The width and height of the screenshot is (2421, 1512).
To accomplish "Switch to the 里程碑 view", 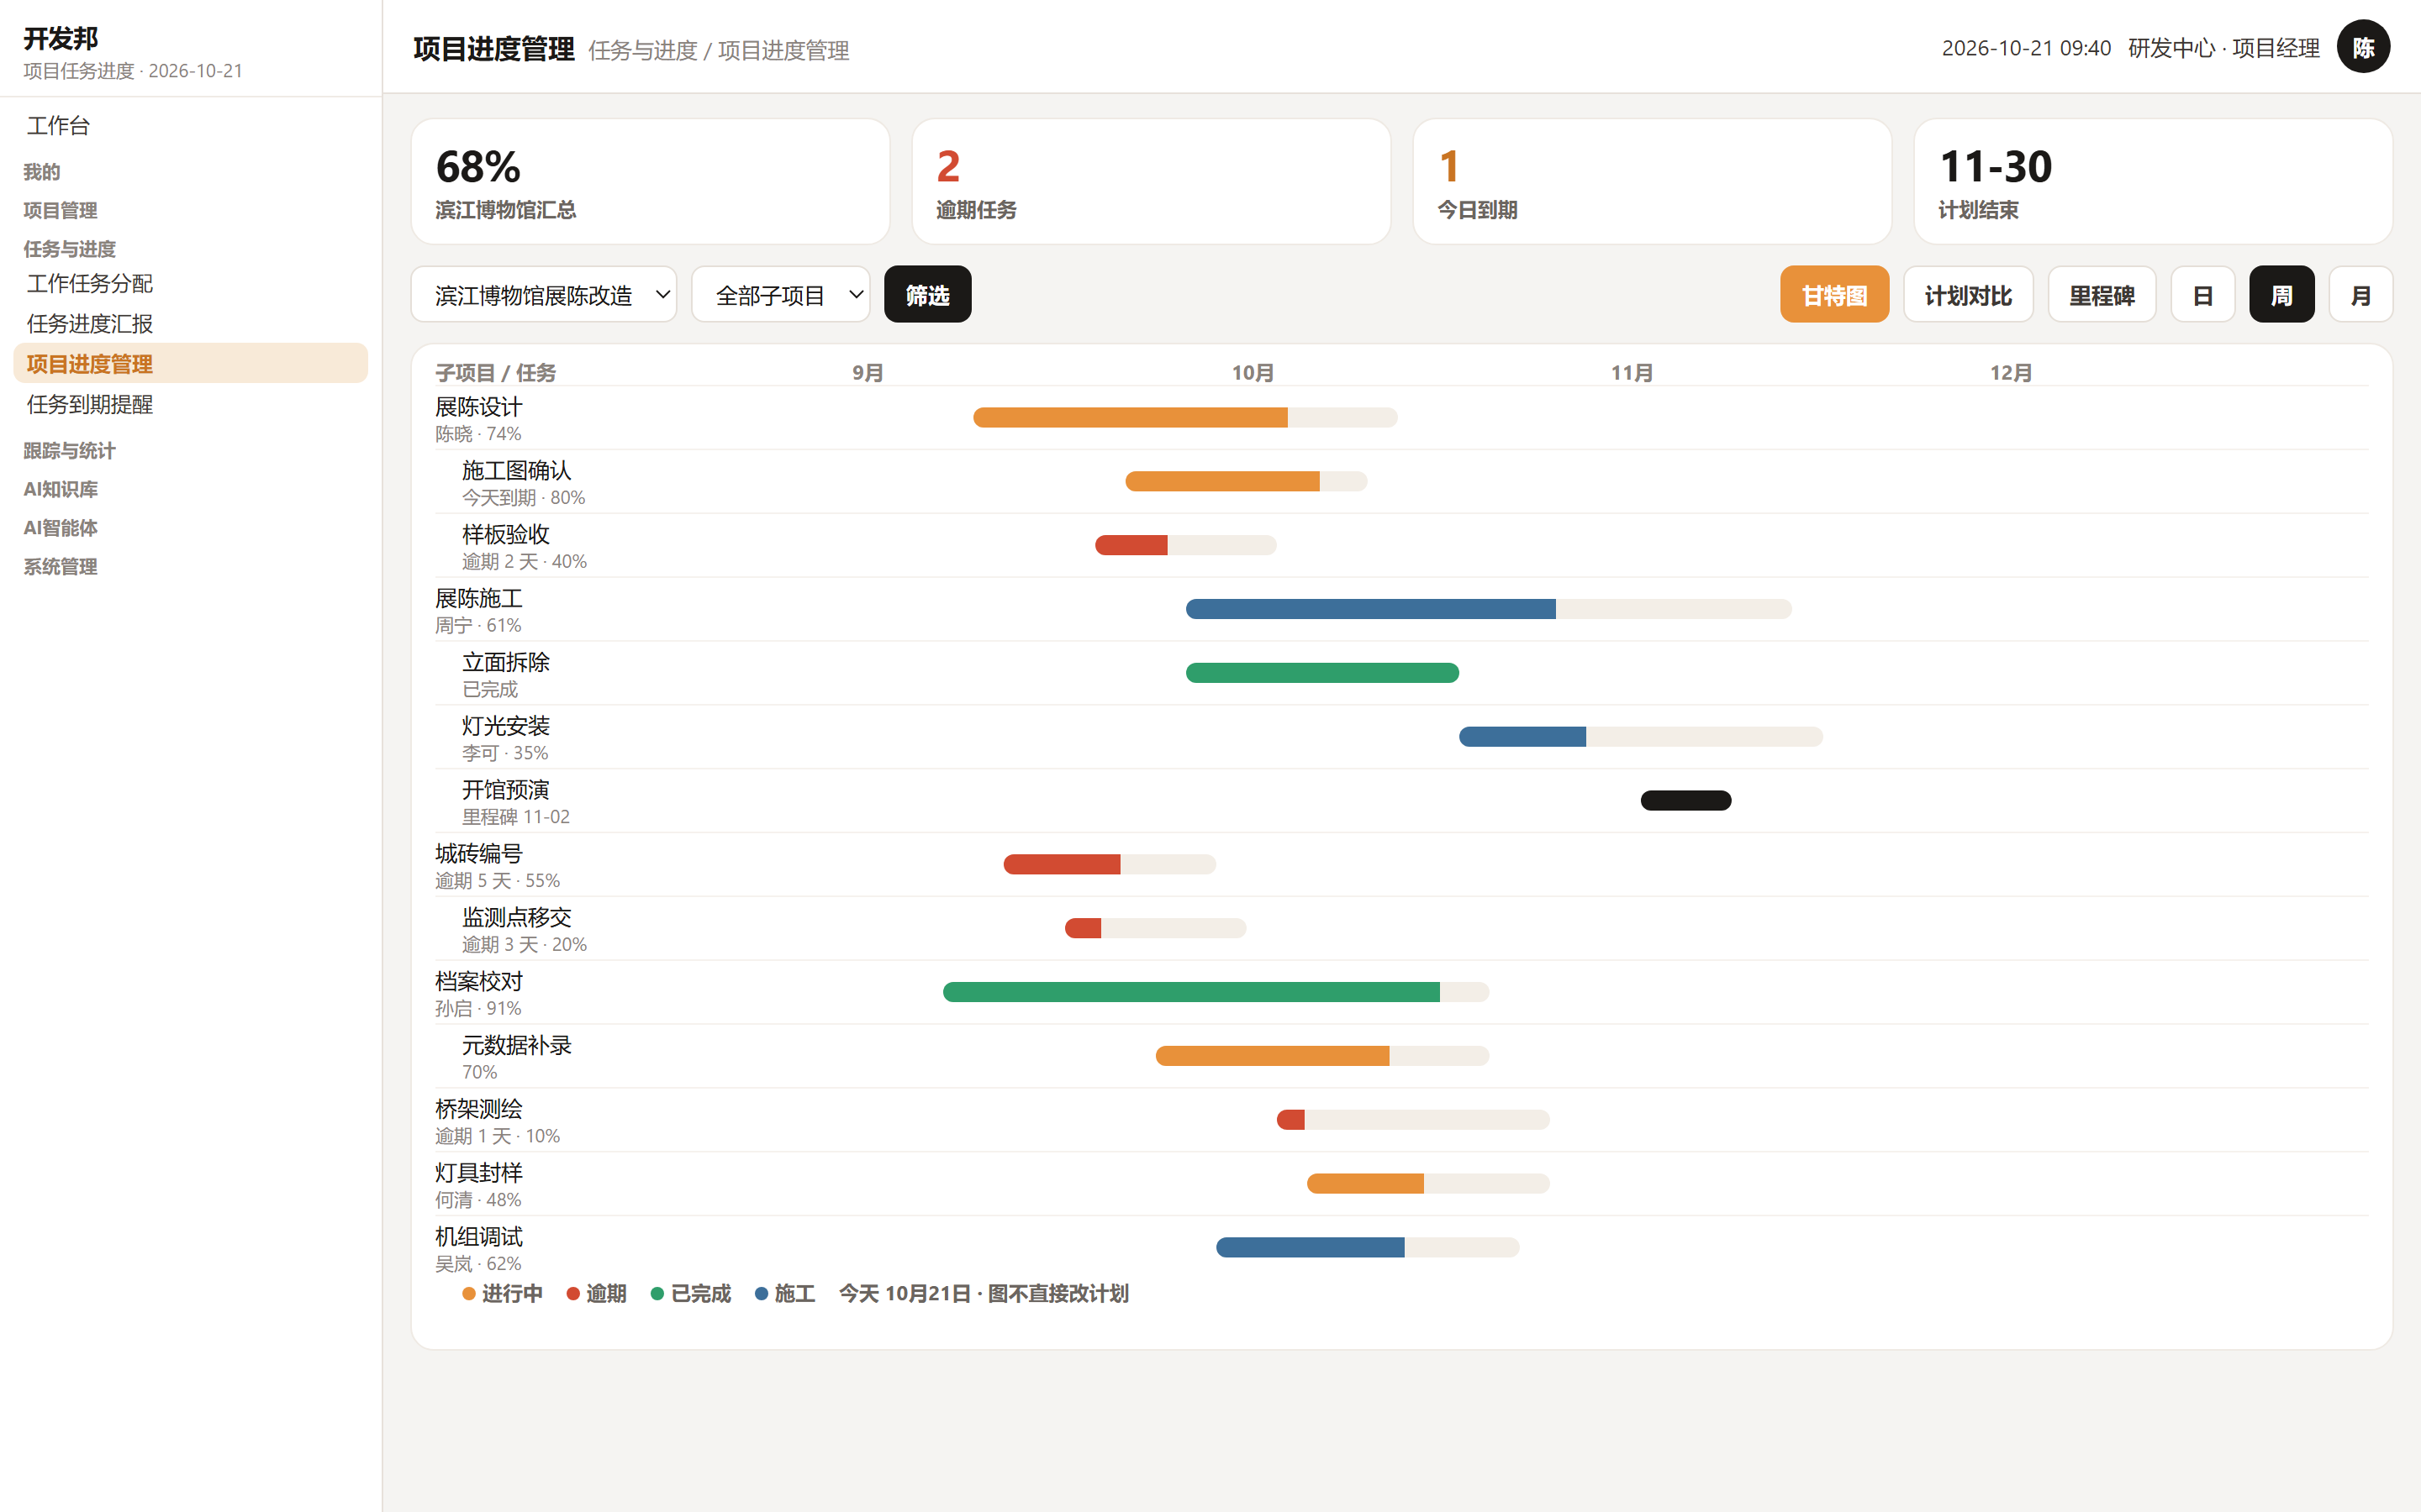I will coord(2101,295).
